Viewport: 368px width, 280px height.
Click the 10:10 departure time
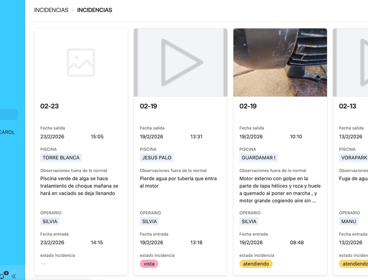296,137
